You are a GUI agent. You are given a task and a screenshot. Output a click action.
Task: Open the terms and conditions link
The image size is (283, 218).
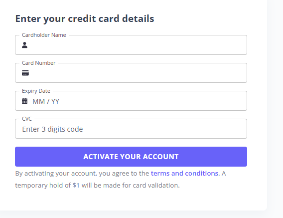point(184,173)
